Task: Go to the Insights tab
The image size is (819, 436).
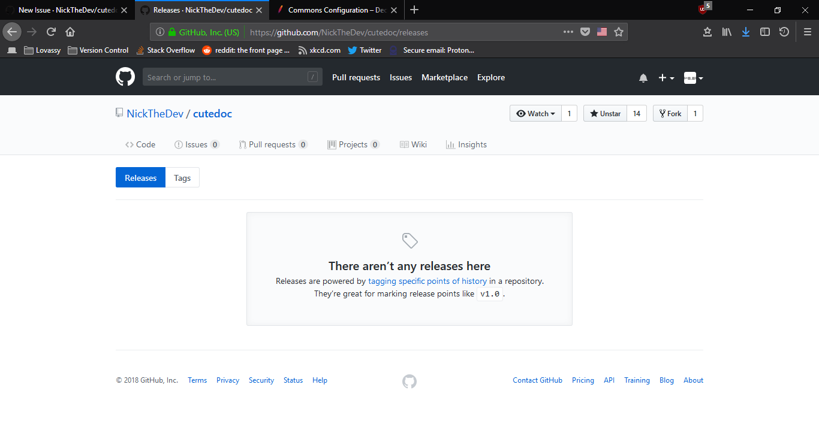Action: [x=466, y=144]
